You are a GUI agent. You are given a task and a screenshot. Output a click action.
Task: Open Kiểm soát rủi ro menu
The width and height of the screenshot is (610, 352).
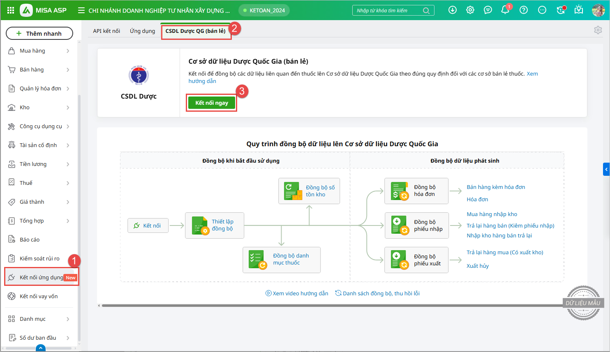39,258
